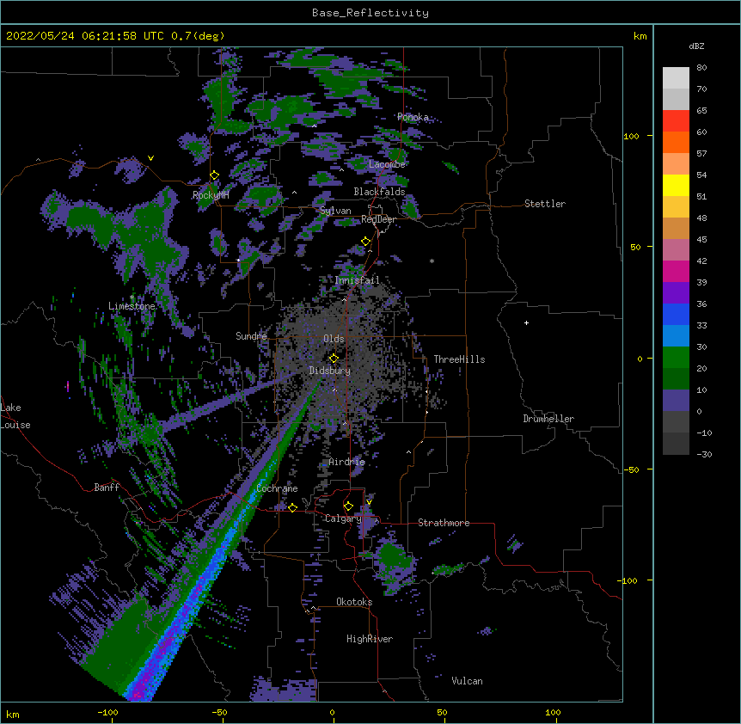Click the -50 tick label on the horizontal axis
The width and height of the screenshot is (741, 724).
[x=219, y=712]
